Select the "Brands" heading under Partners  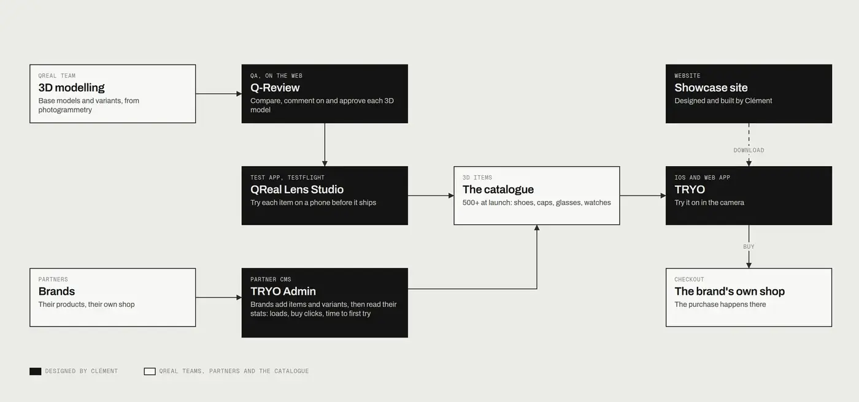click(x=56, y=291)
